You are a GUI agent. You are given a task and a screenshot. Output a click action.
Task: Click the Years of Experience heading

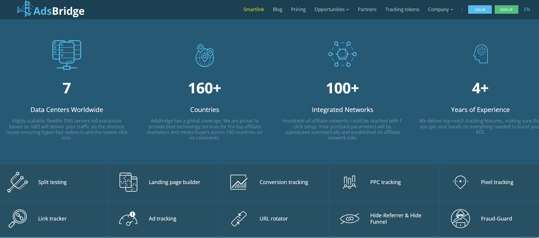click(x=480, y=110)
